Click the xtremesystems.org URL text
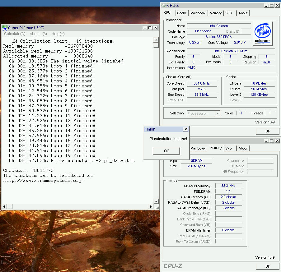This screenshot has height=272, width=281. point(44,181)
